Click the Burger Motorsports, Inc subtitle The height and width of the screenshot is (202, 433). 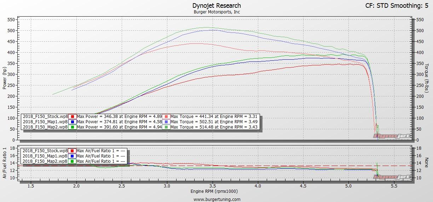click(x=216, y=12)
